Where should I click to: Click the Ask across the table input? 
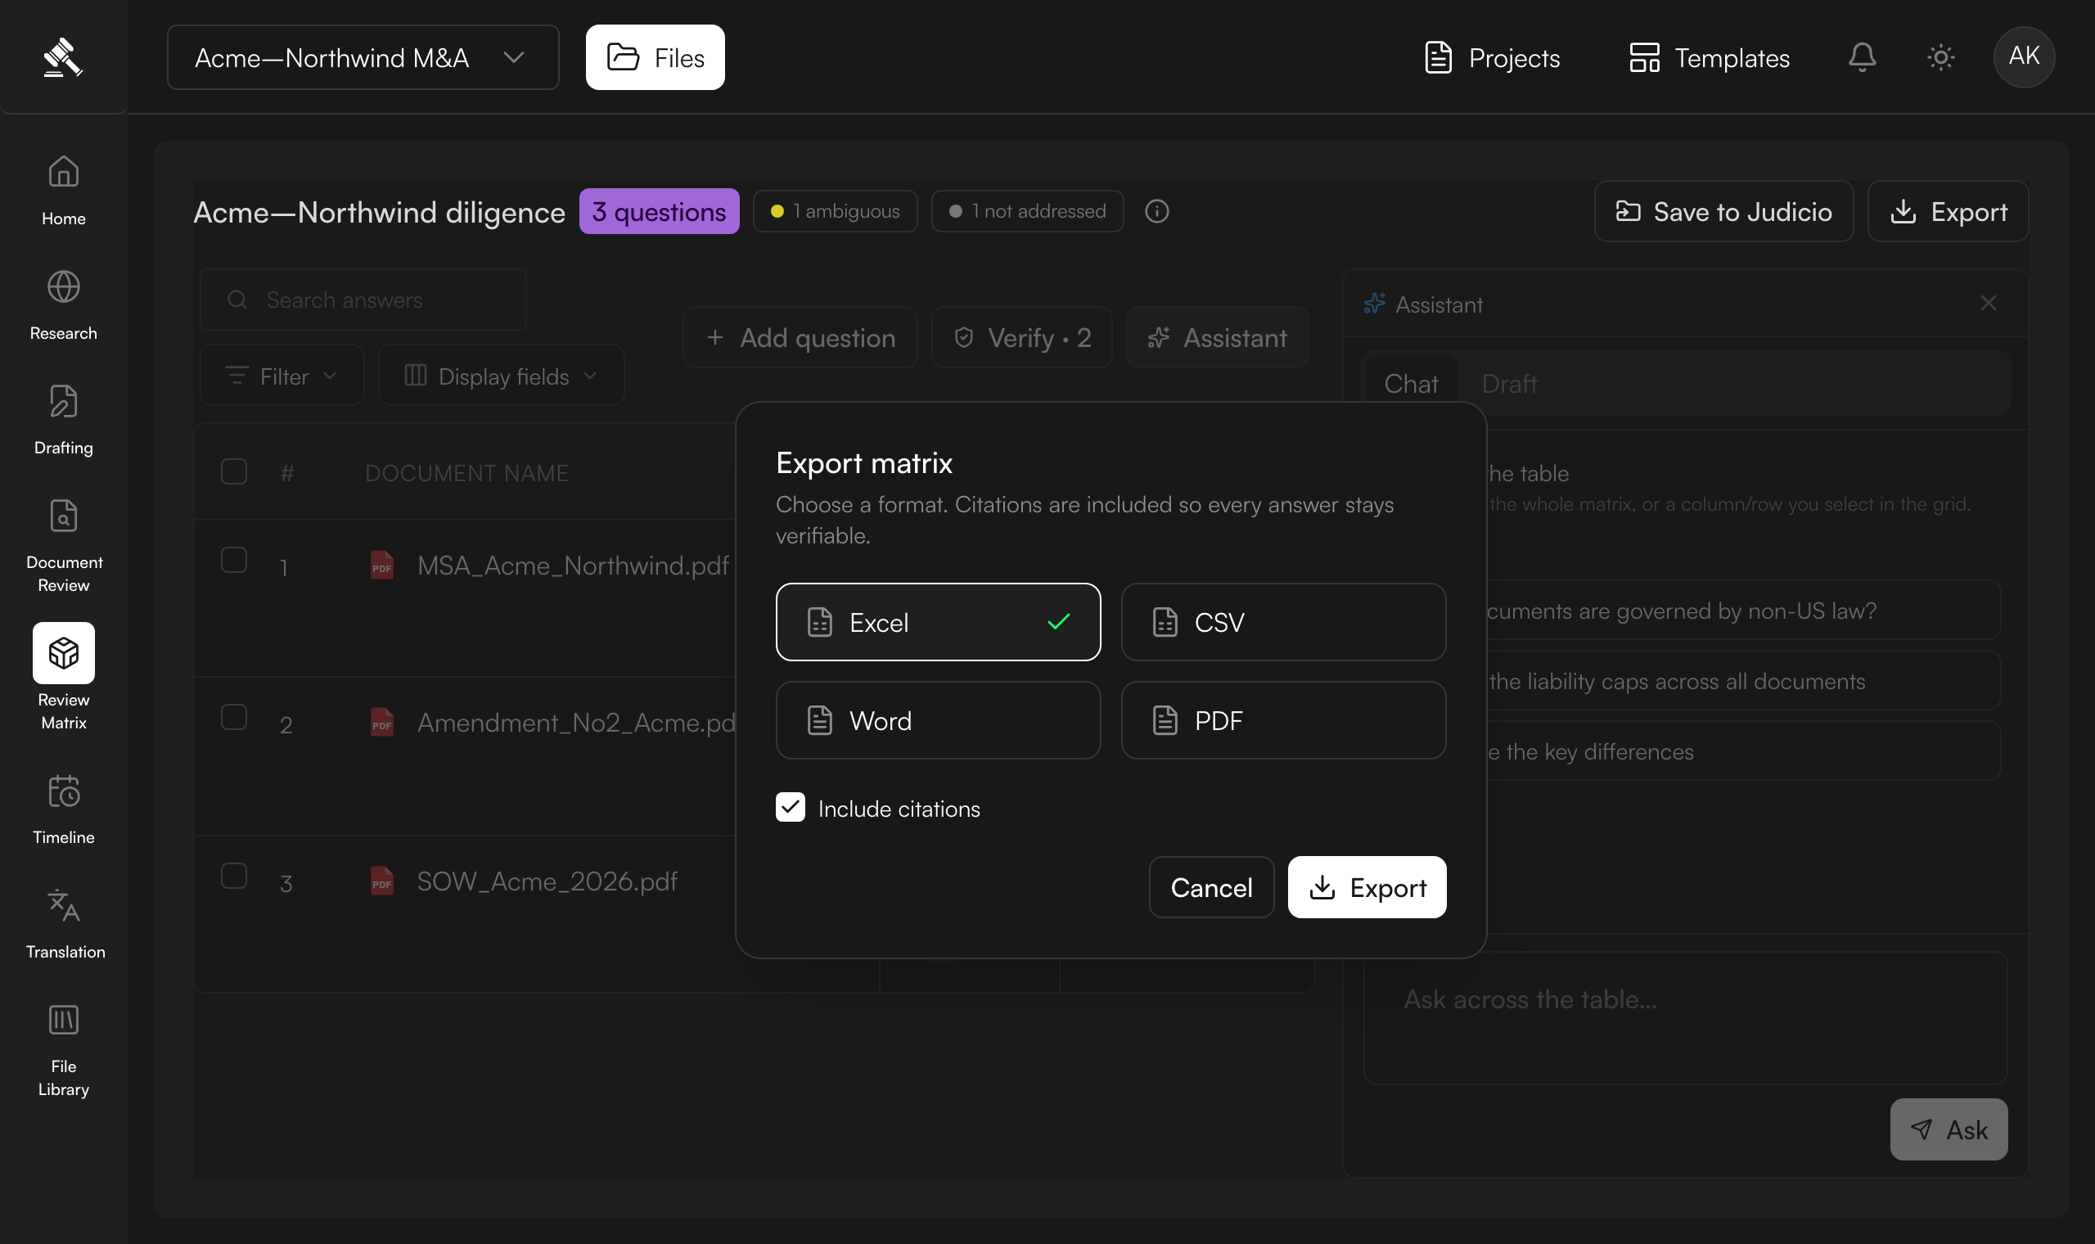coord(1685,1016)
